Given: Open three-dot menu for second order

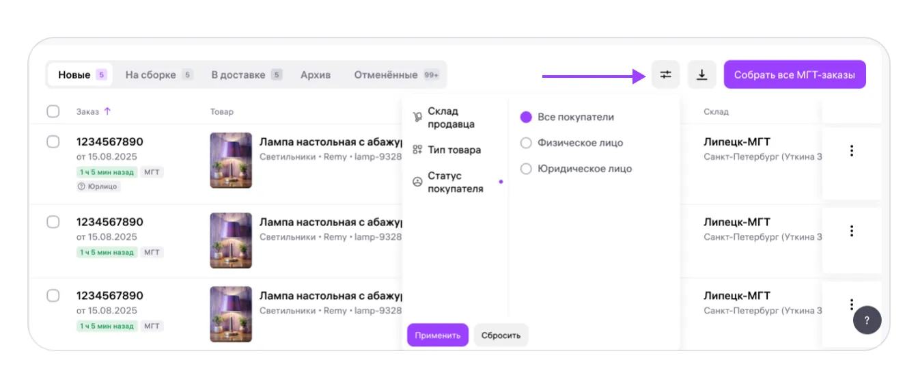Looking at the screenshot, I should point(851,231).
